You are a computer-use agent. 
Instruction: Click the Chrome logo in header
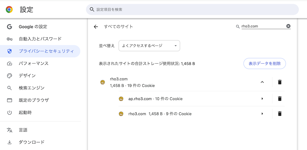(9, 9)
